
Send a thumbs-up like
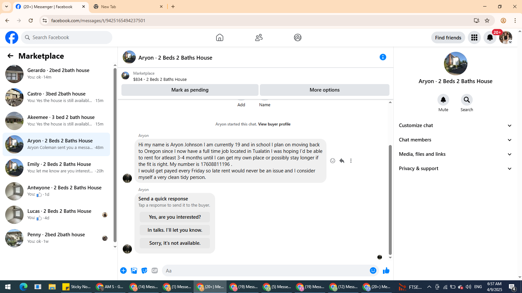coord(386,271)
